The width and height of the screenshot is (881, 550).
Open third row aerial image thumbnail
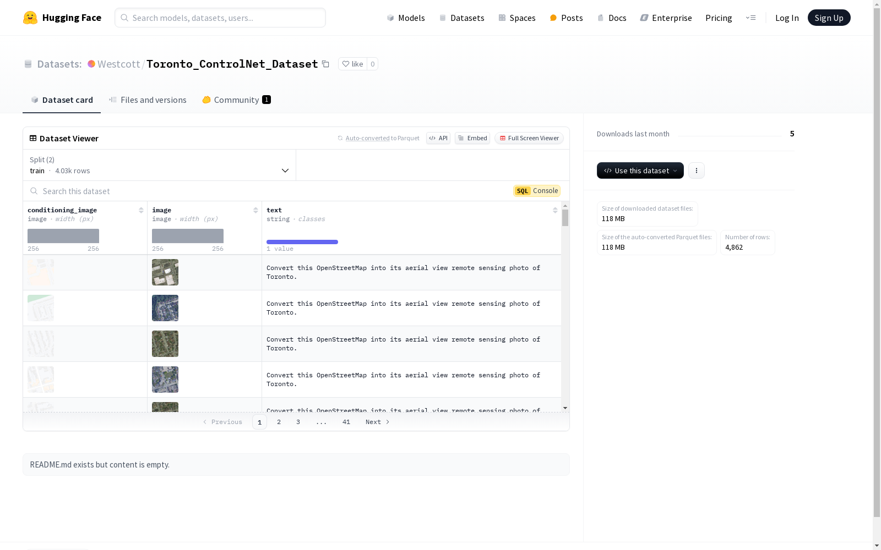[x=165, y=344]
